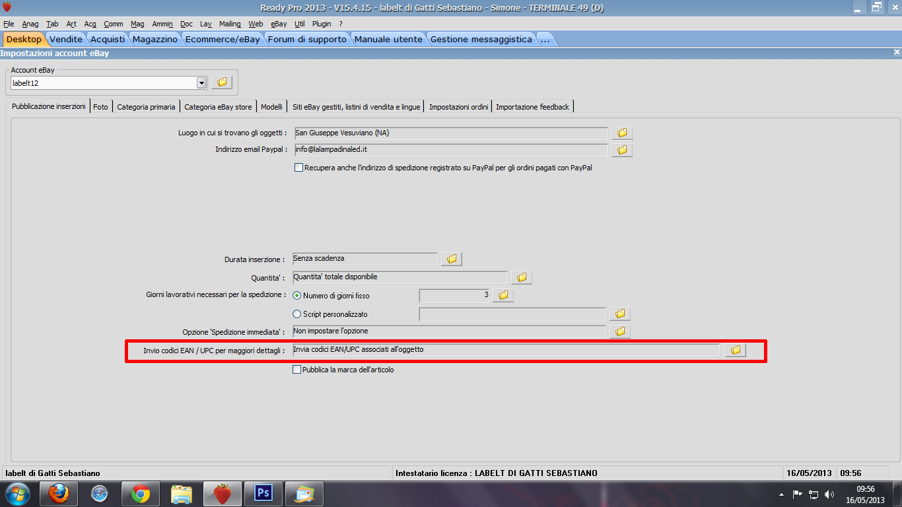
Task: Click Intestatario licenza status bar text
Action: pyautogui.click(x=496, y=473)
